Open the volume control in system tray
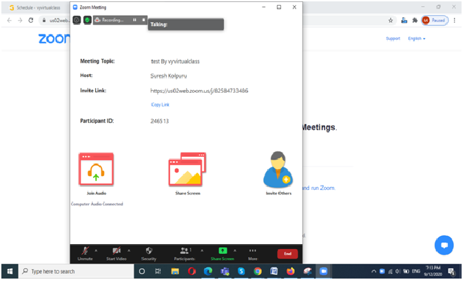465x293 pixels. coord(398,271)
